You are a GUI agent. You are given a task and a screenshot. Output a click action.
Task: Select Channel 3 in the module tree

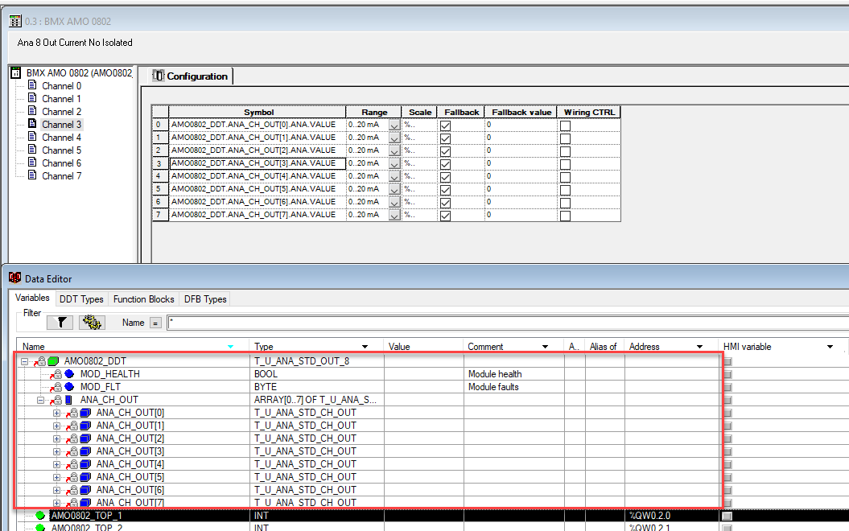click(61, 125)
